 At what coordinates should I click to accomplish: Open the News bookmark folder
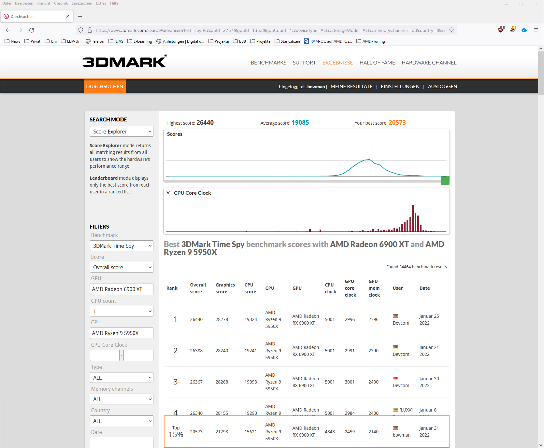point(12,41)
